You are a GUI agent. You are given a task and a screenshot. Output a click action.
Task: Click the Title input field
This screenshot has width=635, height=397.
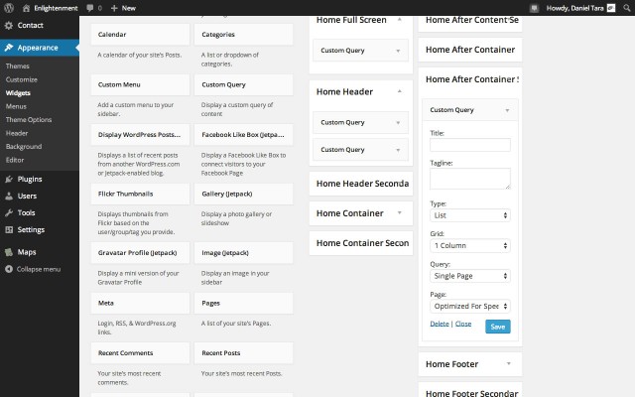(469, 145)
